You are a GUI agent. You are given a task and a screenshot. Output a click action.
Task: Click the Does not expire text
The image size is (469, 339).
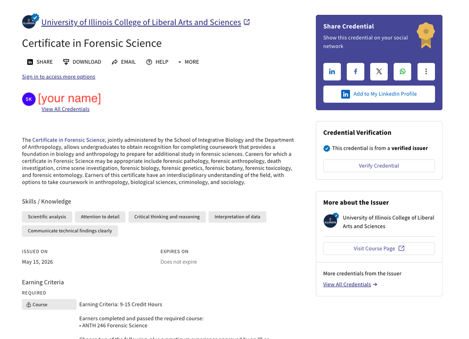(x=179, y=262)
